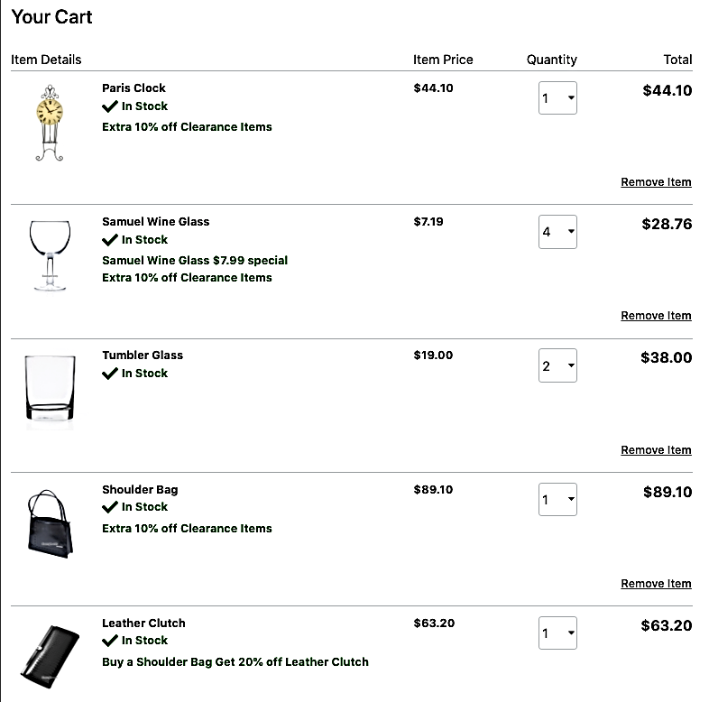This screenshot has height=702, width=718.
Task: Remove the Shoulder Bag from cart
Action: pos(656,584)
